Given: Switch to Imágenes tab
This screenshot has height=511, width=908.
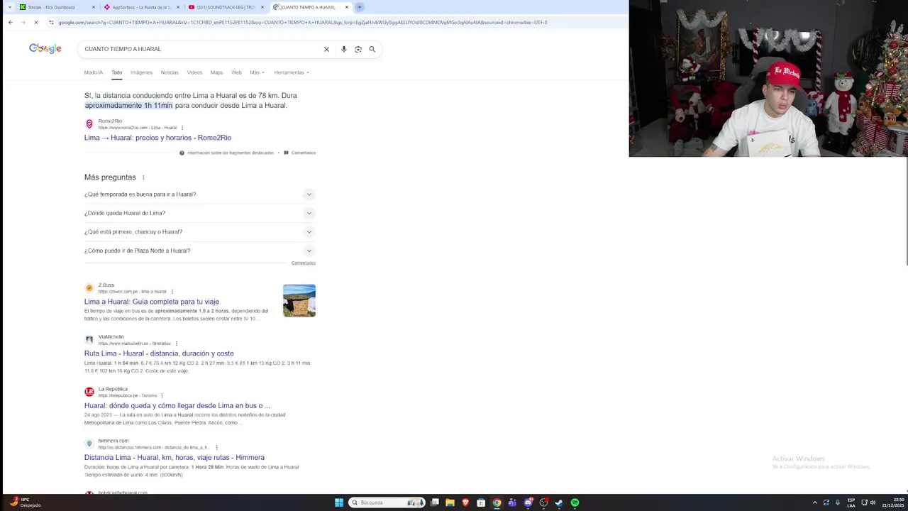Looking at the screenshot, I should 141,72.
